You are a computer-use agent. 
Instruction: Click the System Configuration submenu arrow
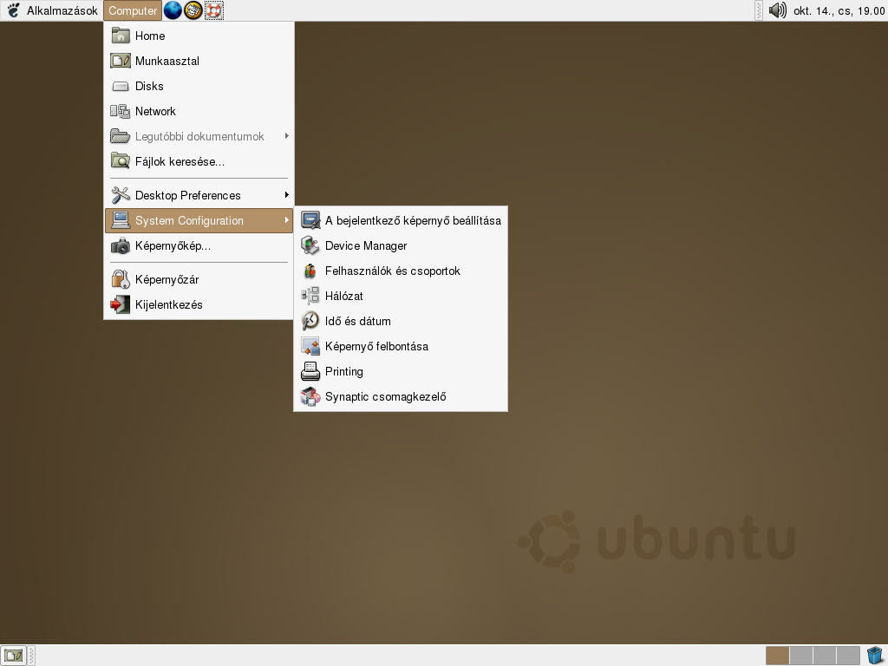pyautogui.click(x=286, y=220)
